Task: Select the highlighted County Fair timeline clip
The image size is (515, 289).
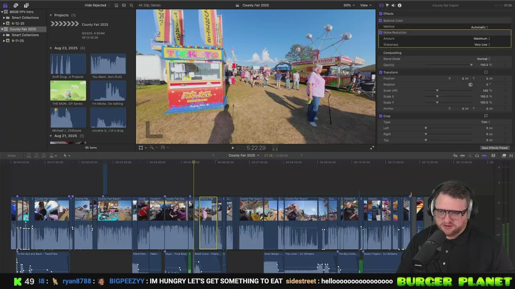Action: (x=208, y=223)
